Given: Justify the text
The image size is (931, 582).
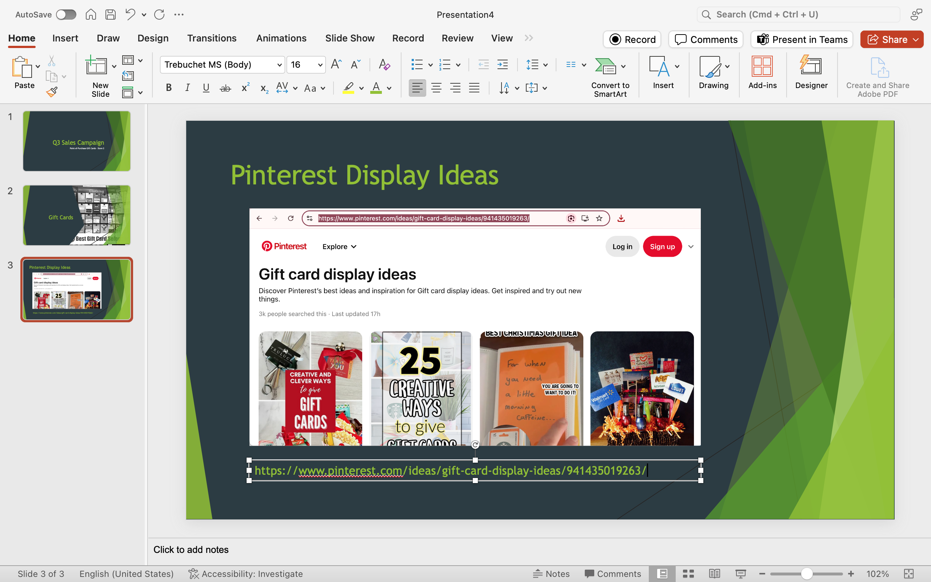Looking at the screenshot, I should point(474,88).
